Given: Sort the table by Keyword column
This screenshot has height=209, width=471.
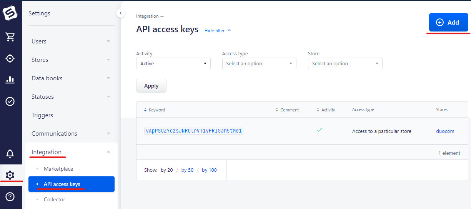Looking at the screenshot, I should pyautogui.click(x=156, y=110).
